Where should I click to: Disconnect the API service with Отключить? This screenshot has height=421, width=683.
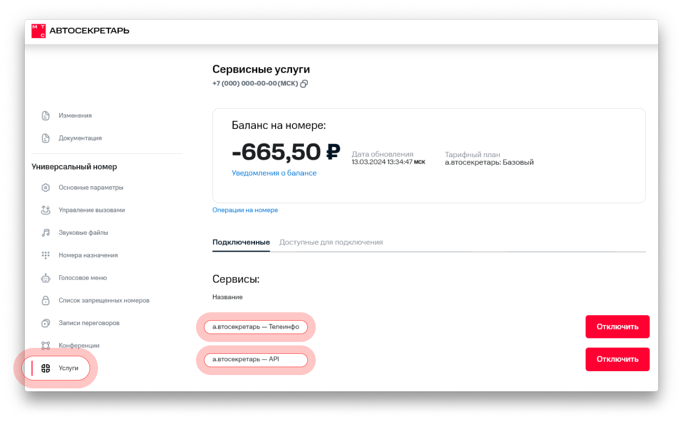tap(617, 359)
